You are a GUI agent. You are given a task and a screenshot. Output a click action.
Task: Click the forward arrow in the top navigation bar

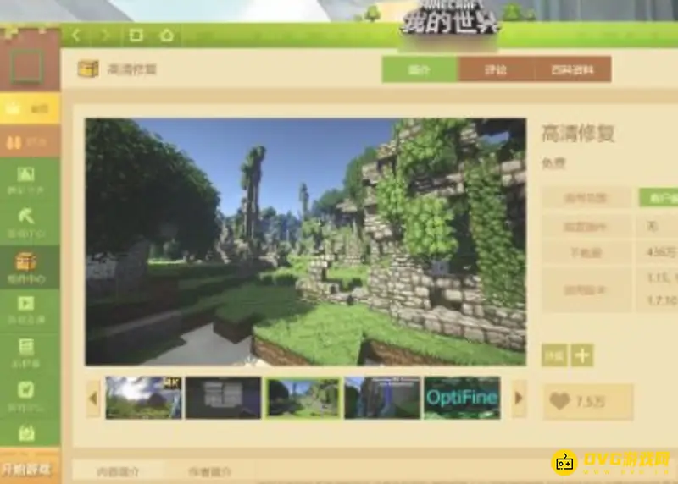[x=105, y=35]
